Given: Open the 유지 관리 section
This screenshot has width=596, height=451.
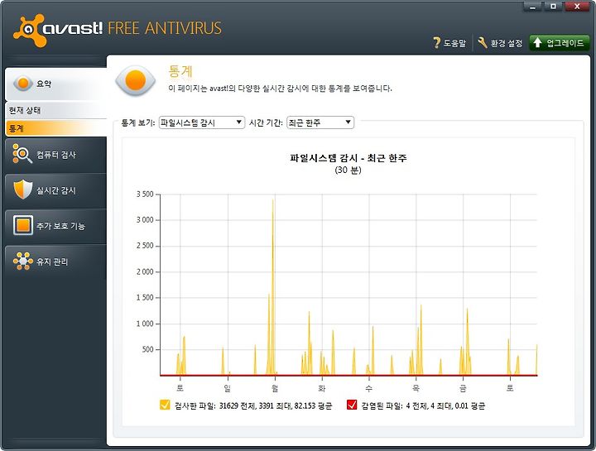Looking at the screenshot, I should coord(56,261).
